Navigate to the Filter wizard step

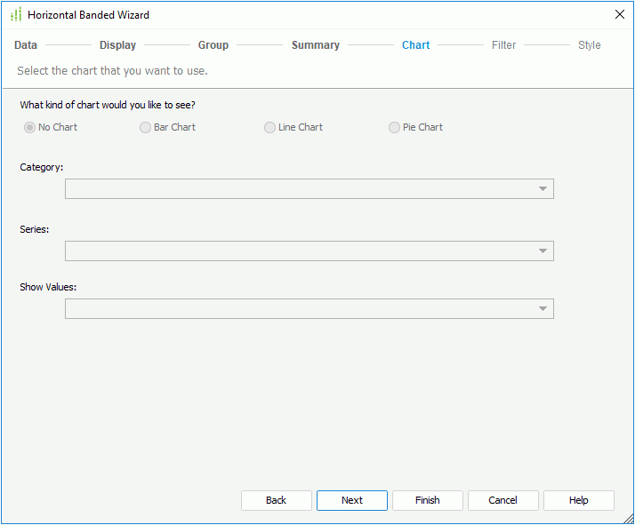pos(503,45)
